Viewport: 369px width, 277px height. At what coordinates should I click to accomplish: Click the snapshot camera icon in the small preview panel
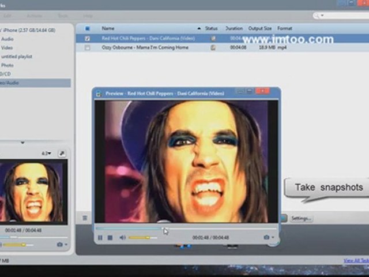(60, 245)
